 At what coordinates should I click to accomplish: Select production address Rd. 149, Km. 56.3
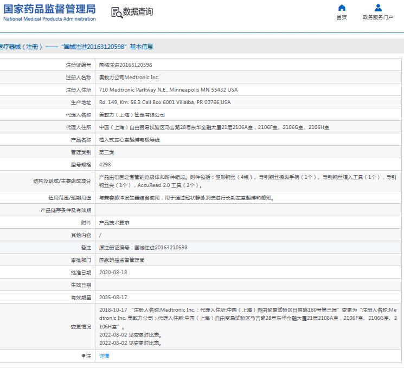(165, 102)
